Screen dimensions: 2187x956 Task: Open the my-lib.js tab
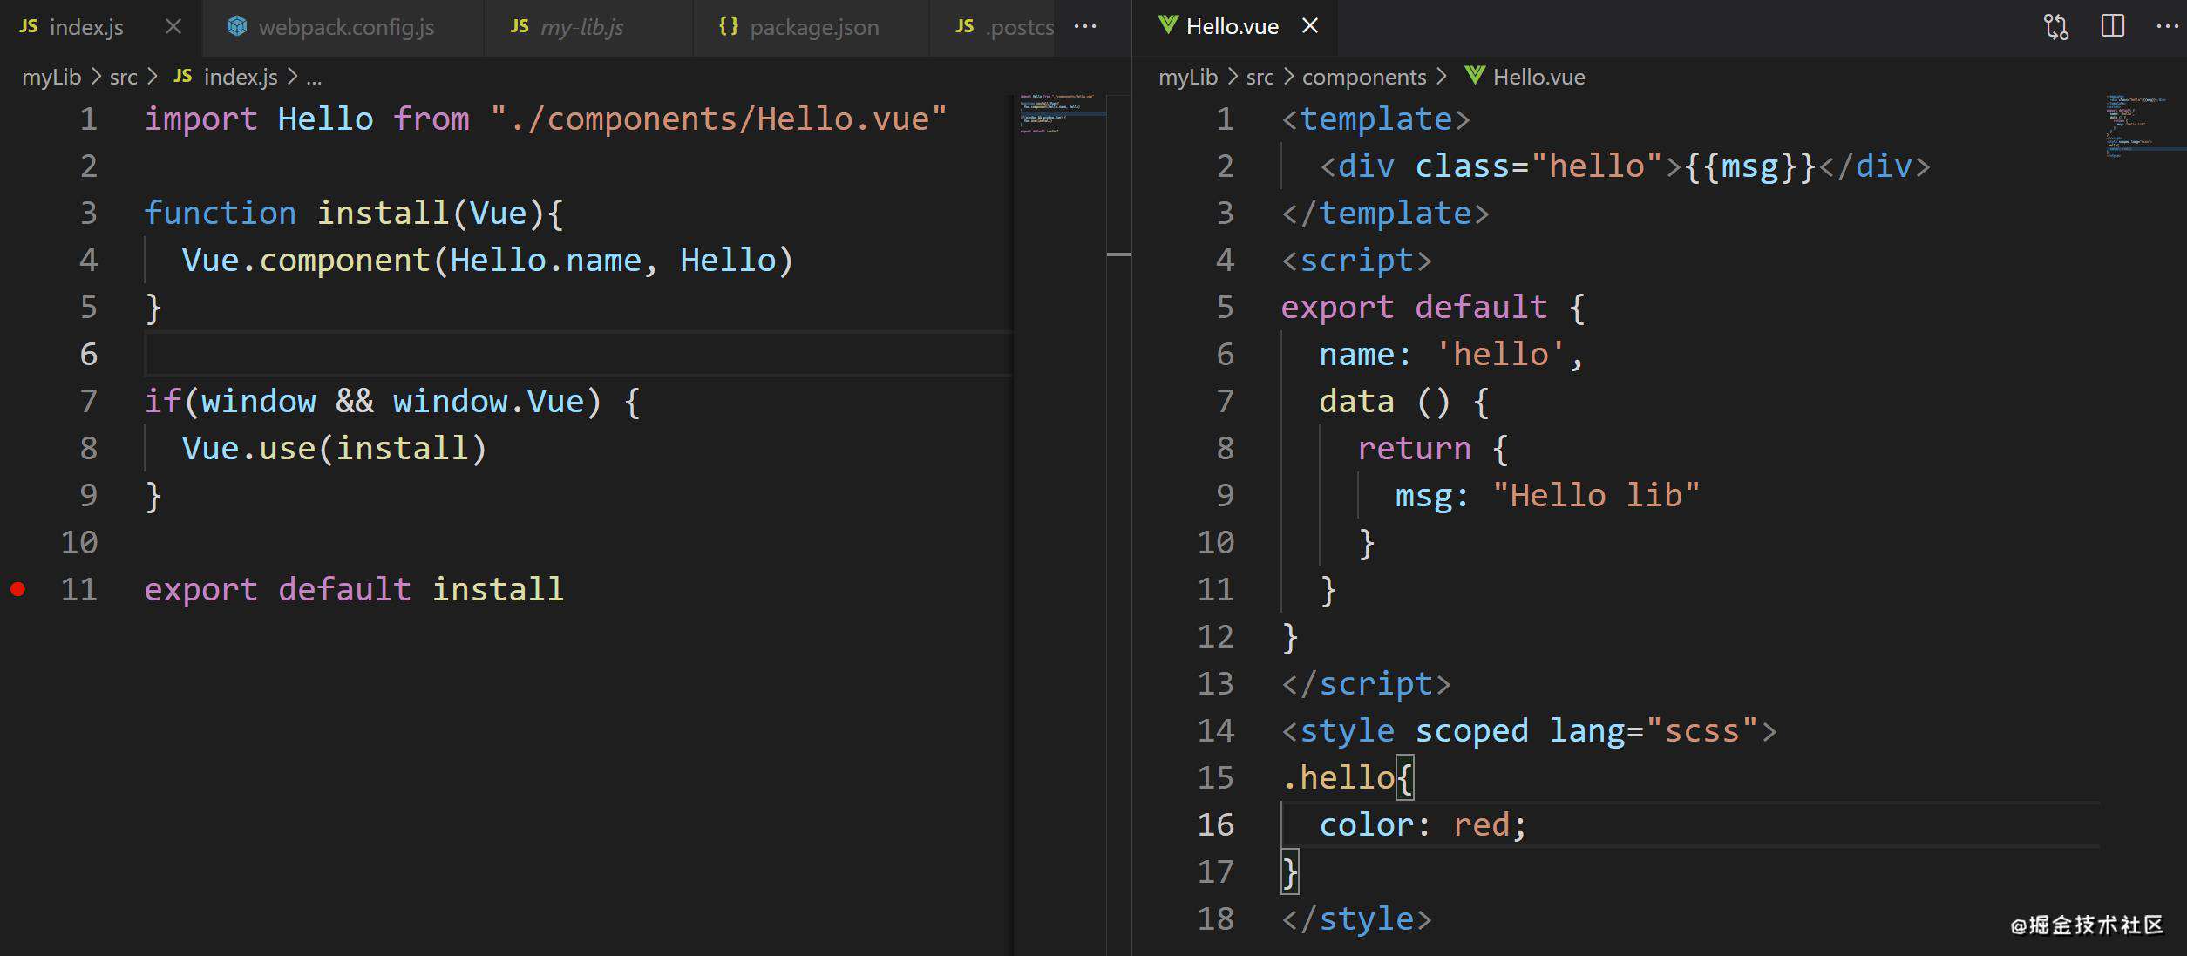[588, 27]
